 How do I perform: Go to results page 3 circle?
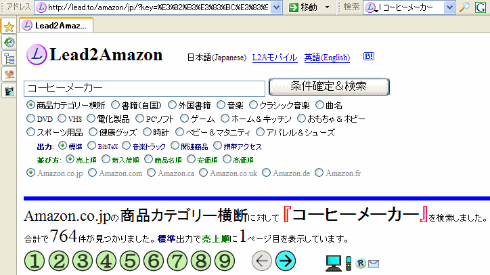(x=82, y=261)
